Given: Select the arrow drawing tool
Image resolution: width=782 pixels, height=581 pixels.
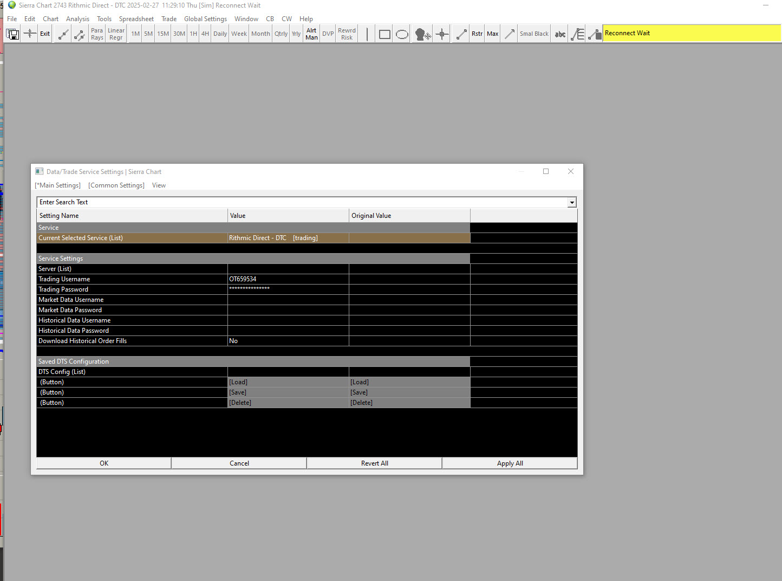Looking at the screenshot, I should coord(509,34).
